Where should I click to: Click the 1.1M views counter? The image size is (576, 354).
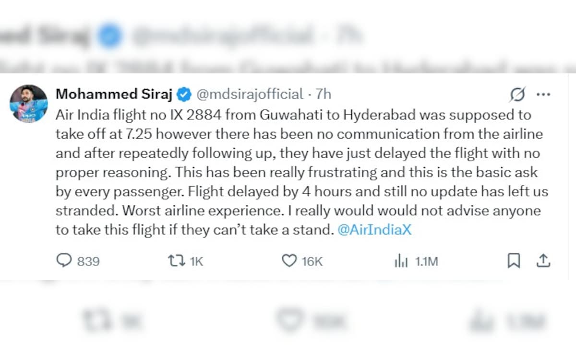[425, 261]
